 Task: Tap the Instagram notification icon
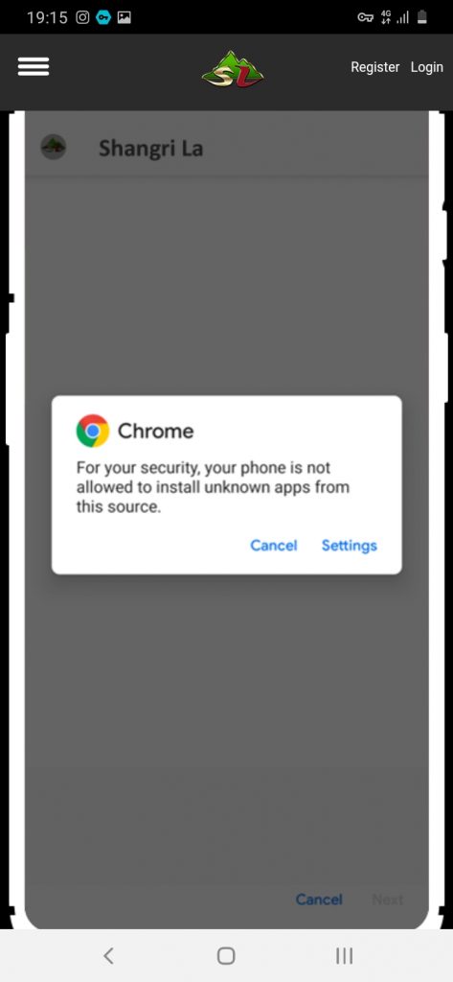tap(82, 17)
